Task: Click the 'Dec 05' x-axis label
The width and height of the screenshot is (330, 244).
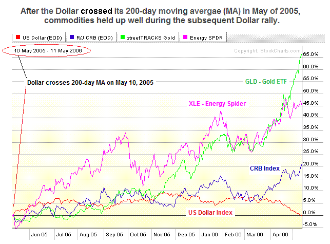Action: tap(186, 235)
